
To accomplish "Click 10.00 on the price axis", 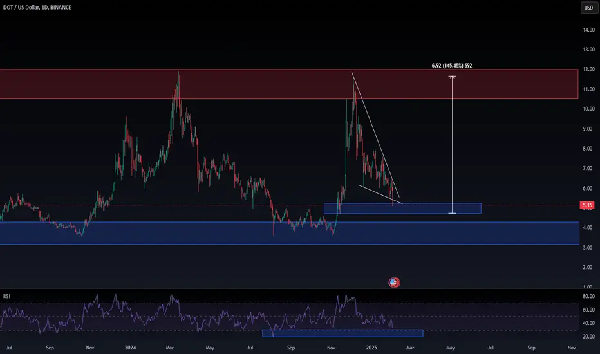I will [x=588, y=109].
